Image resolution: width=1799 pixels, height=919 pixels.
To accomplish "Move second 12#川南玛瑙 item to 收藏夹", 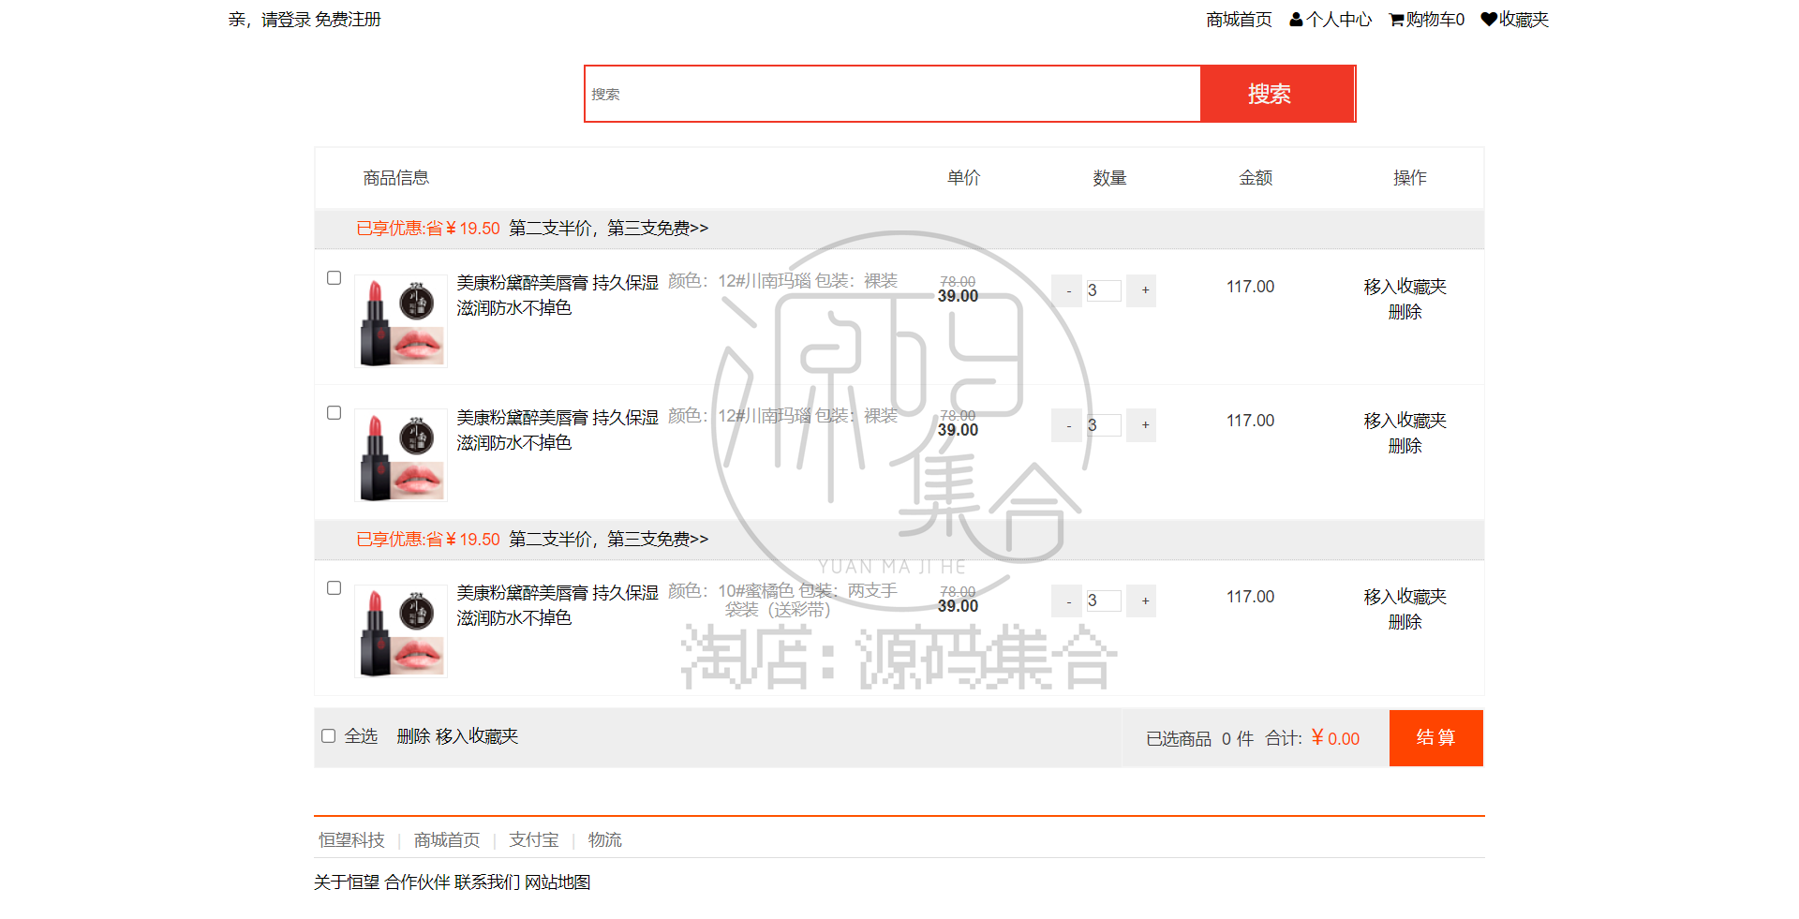I will click(1405, 421).
